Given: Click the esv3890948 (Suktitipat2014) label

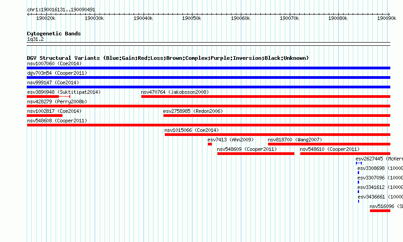Looking at the screenshot, I should [x=64, y=92].
